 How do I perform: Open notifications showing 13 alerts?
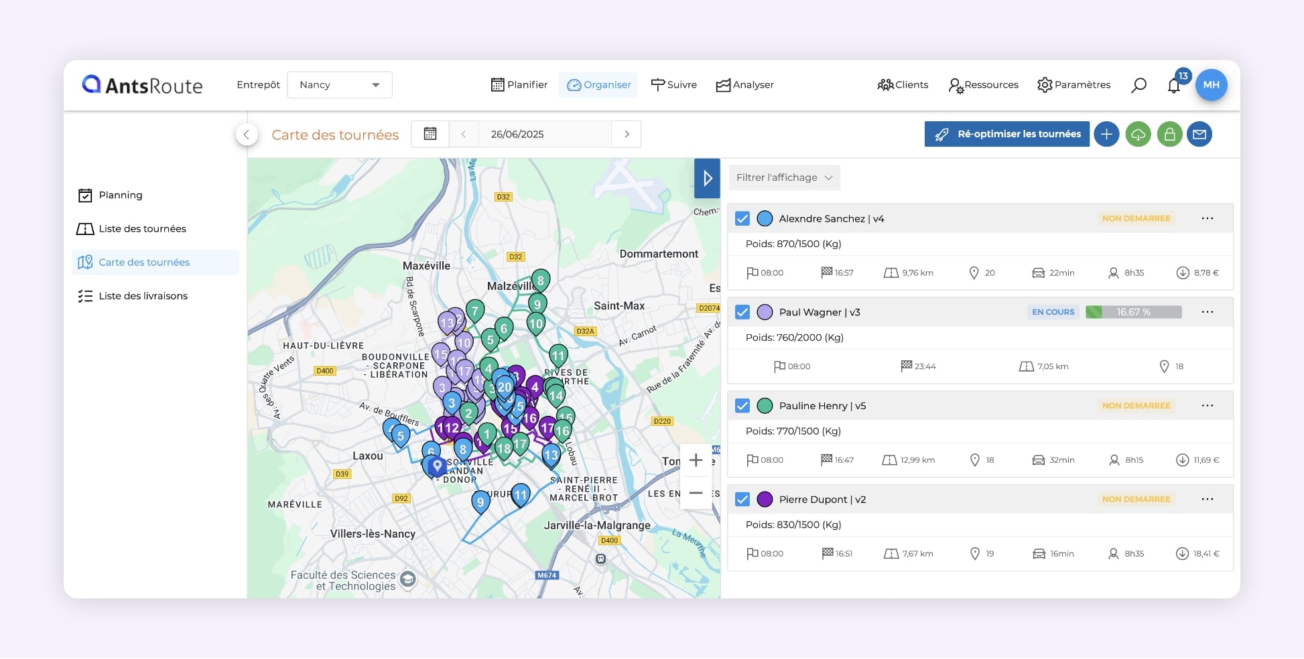click(1173, 85)
